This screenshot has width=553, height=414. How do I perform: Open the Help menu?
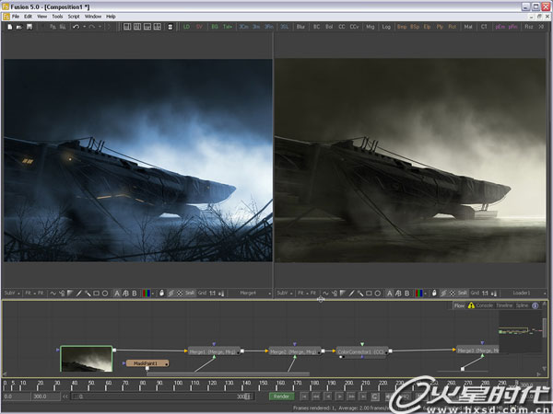coord(111,17)
